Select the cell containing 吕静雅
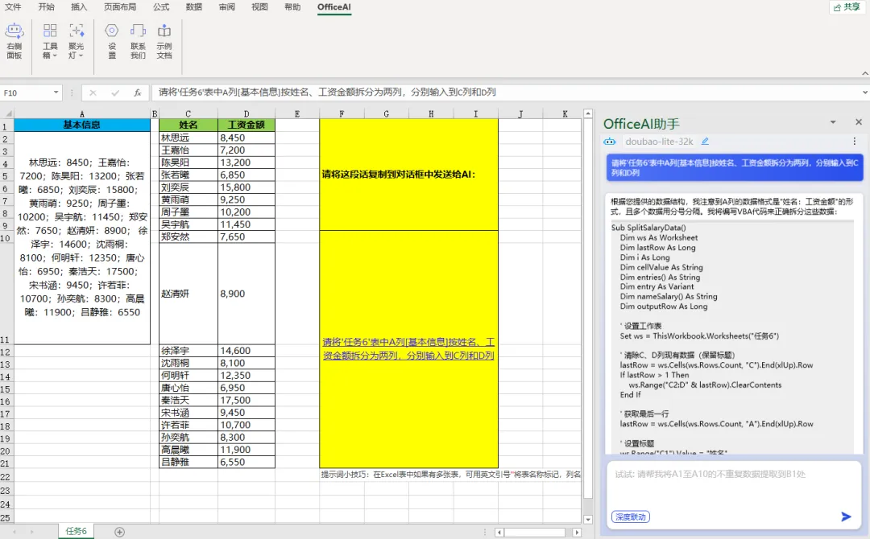870x539 pixels. click(188, 462)
